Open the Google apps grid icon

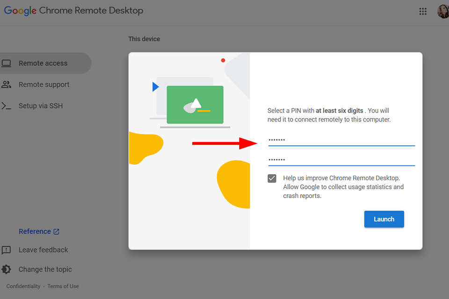(423, 11)
